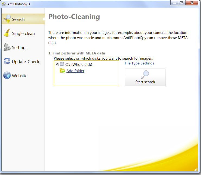Click the '1. Find pictures with META data' heading
Image resolution: width=201 pixels, height=175 pixels.
pyautogui.click(x=77, y=53)
